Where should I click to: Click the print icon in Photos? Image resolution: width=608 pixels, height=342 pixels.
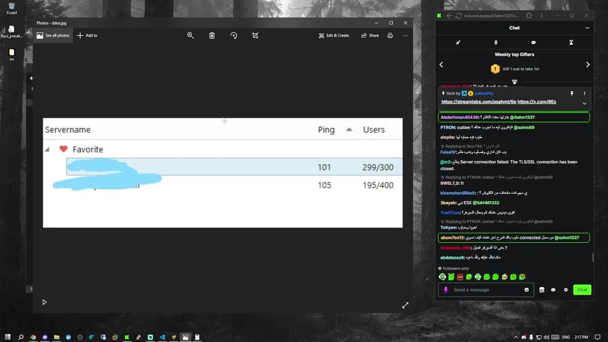390,35
